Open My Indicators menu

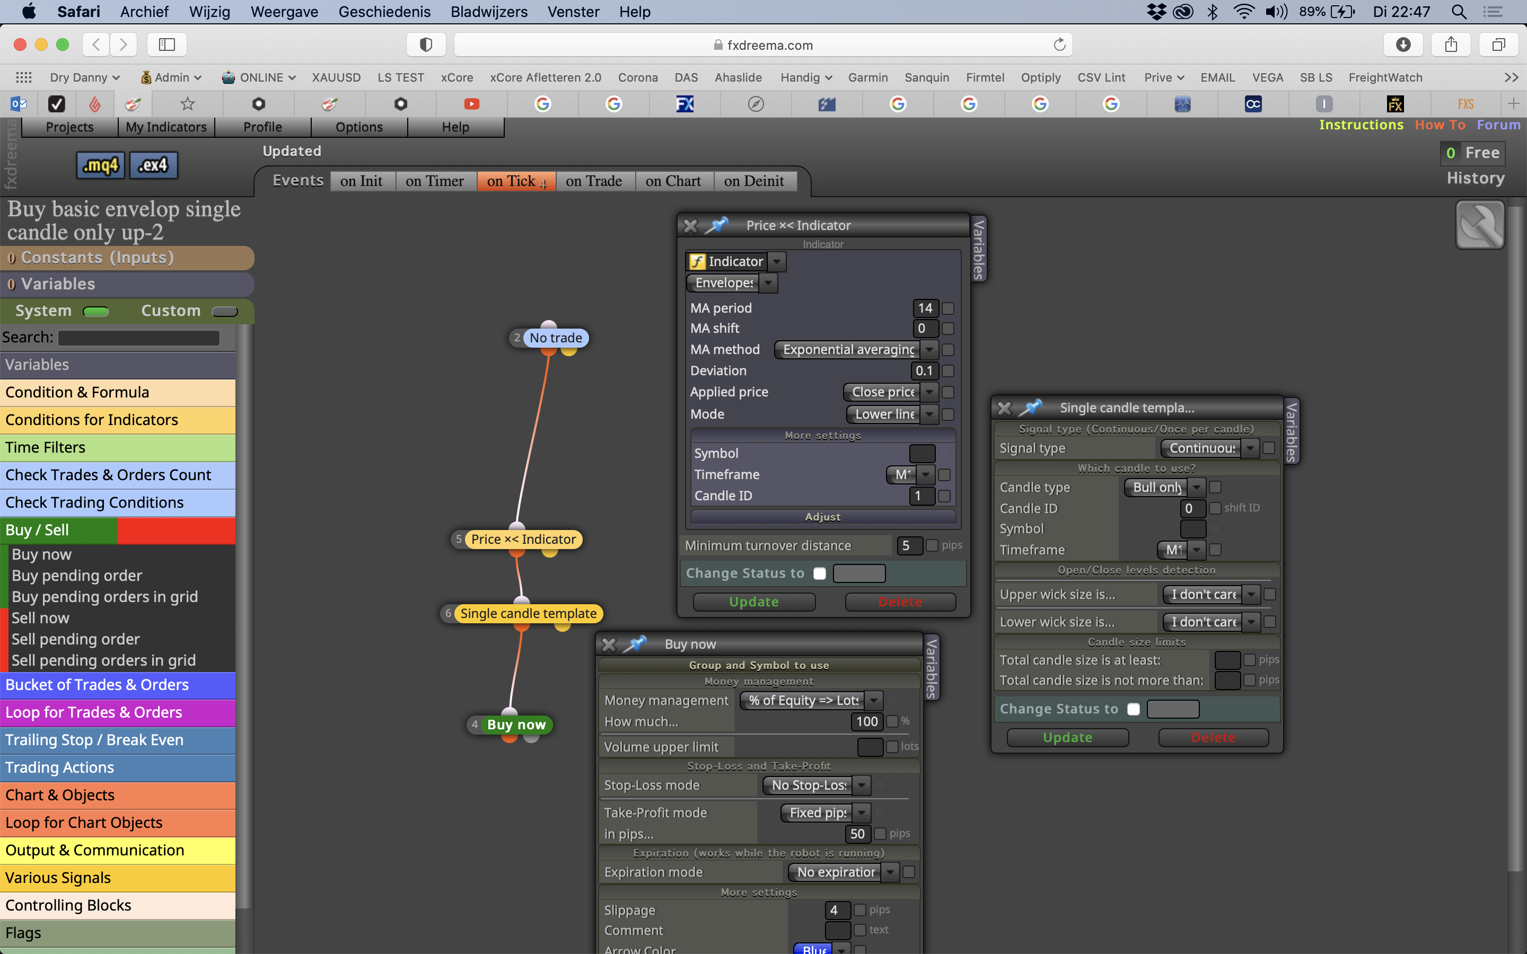pos(166,127)
